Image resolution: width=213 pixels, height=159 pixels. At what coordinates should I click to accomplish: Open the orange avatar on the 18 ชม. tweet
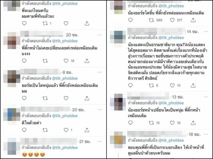point(118,140)
